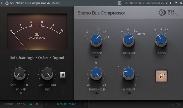Click the 20 mark on the Ratio knob
183x108 pixels.
167,30
